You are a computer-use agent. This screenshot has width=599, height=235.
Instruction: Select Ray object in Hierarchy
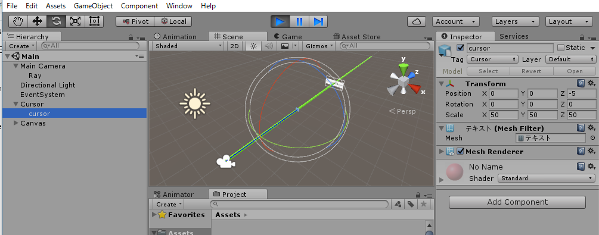[35, 76]
